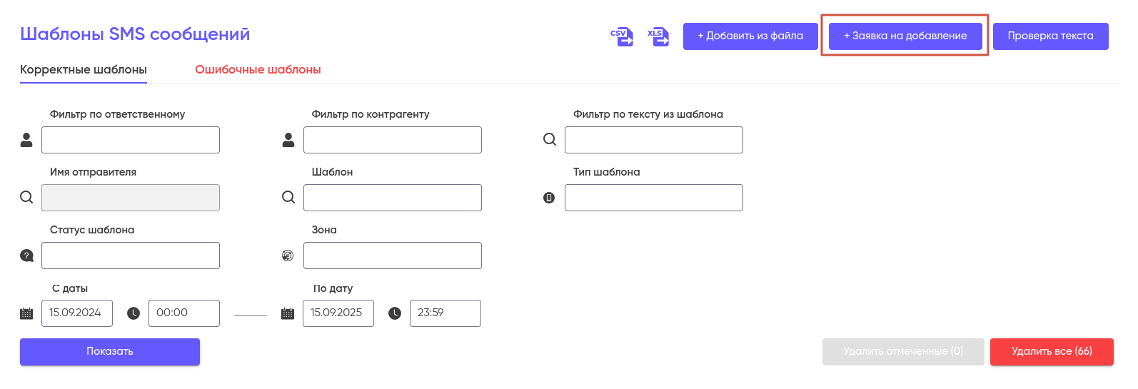Open the 'Зона' dropdown field
This screenshot has height=389, width=1138.
[392, 256]
